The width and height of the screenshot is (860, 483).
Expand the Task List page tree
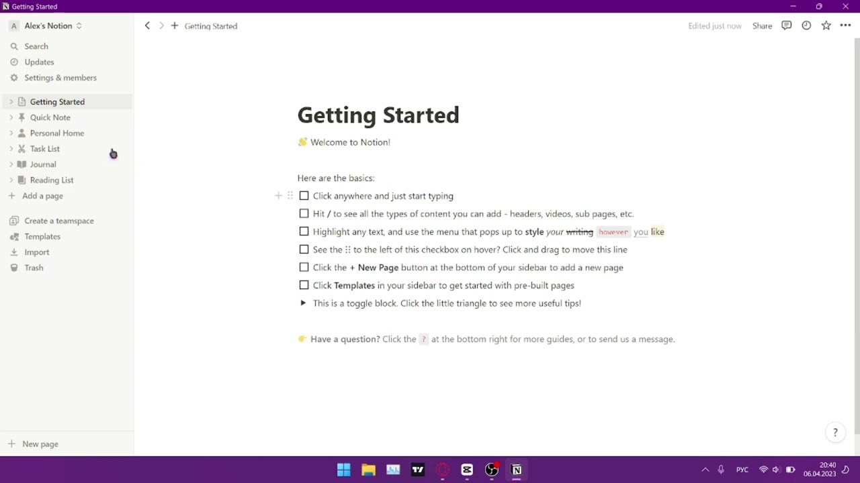pyautogui.click(x=11, y=149)
